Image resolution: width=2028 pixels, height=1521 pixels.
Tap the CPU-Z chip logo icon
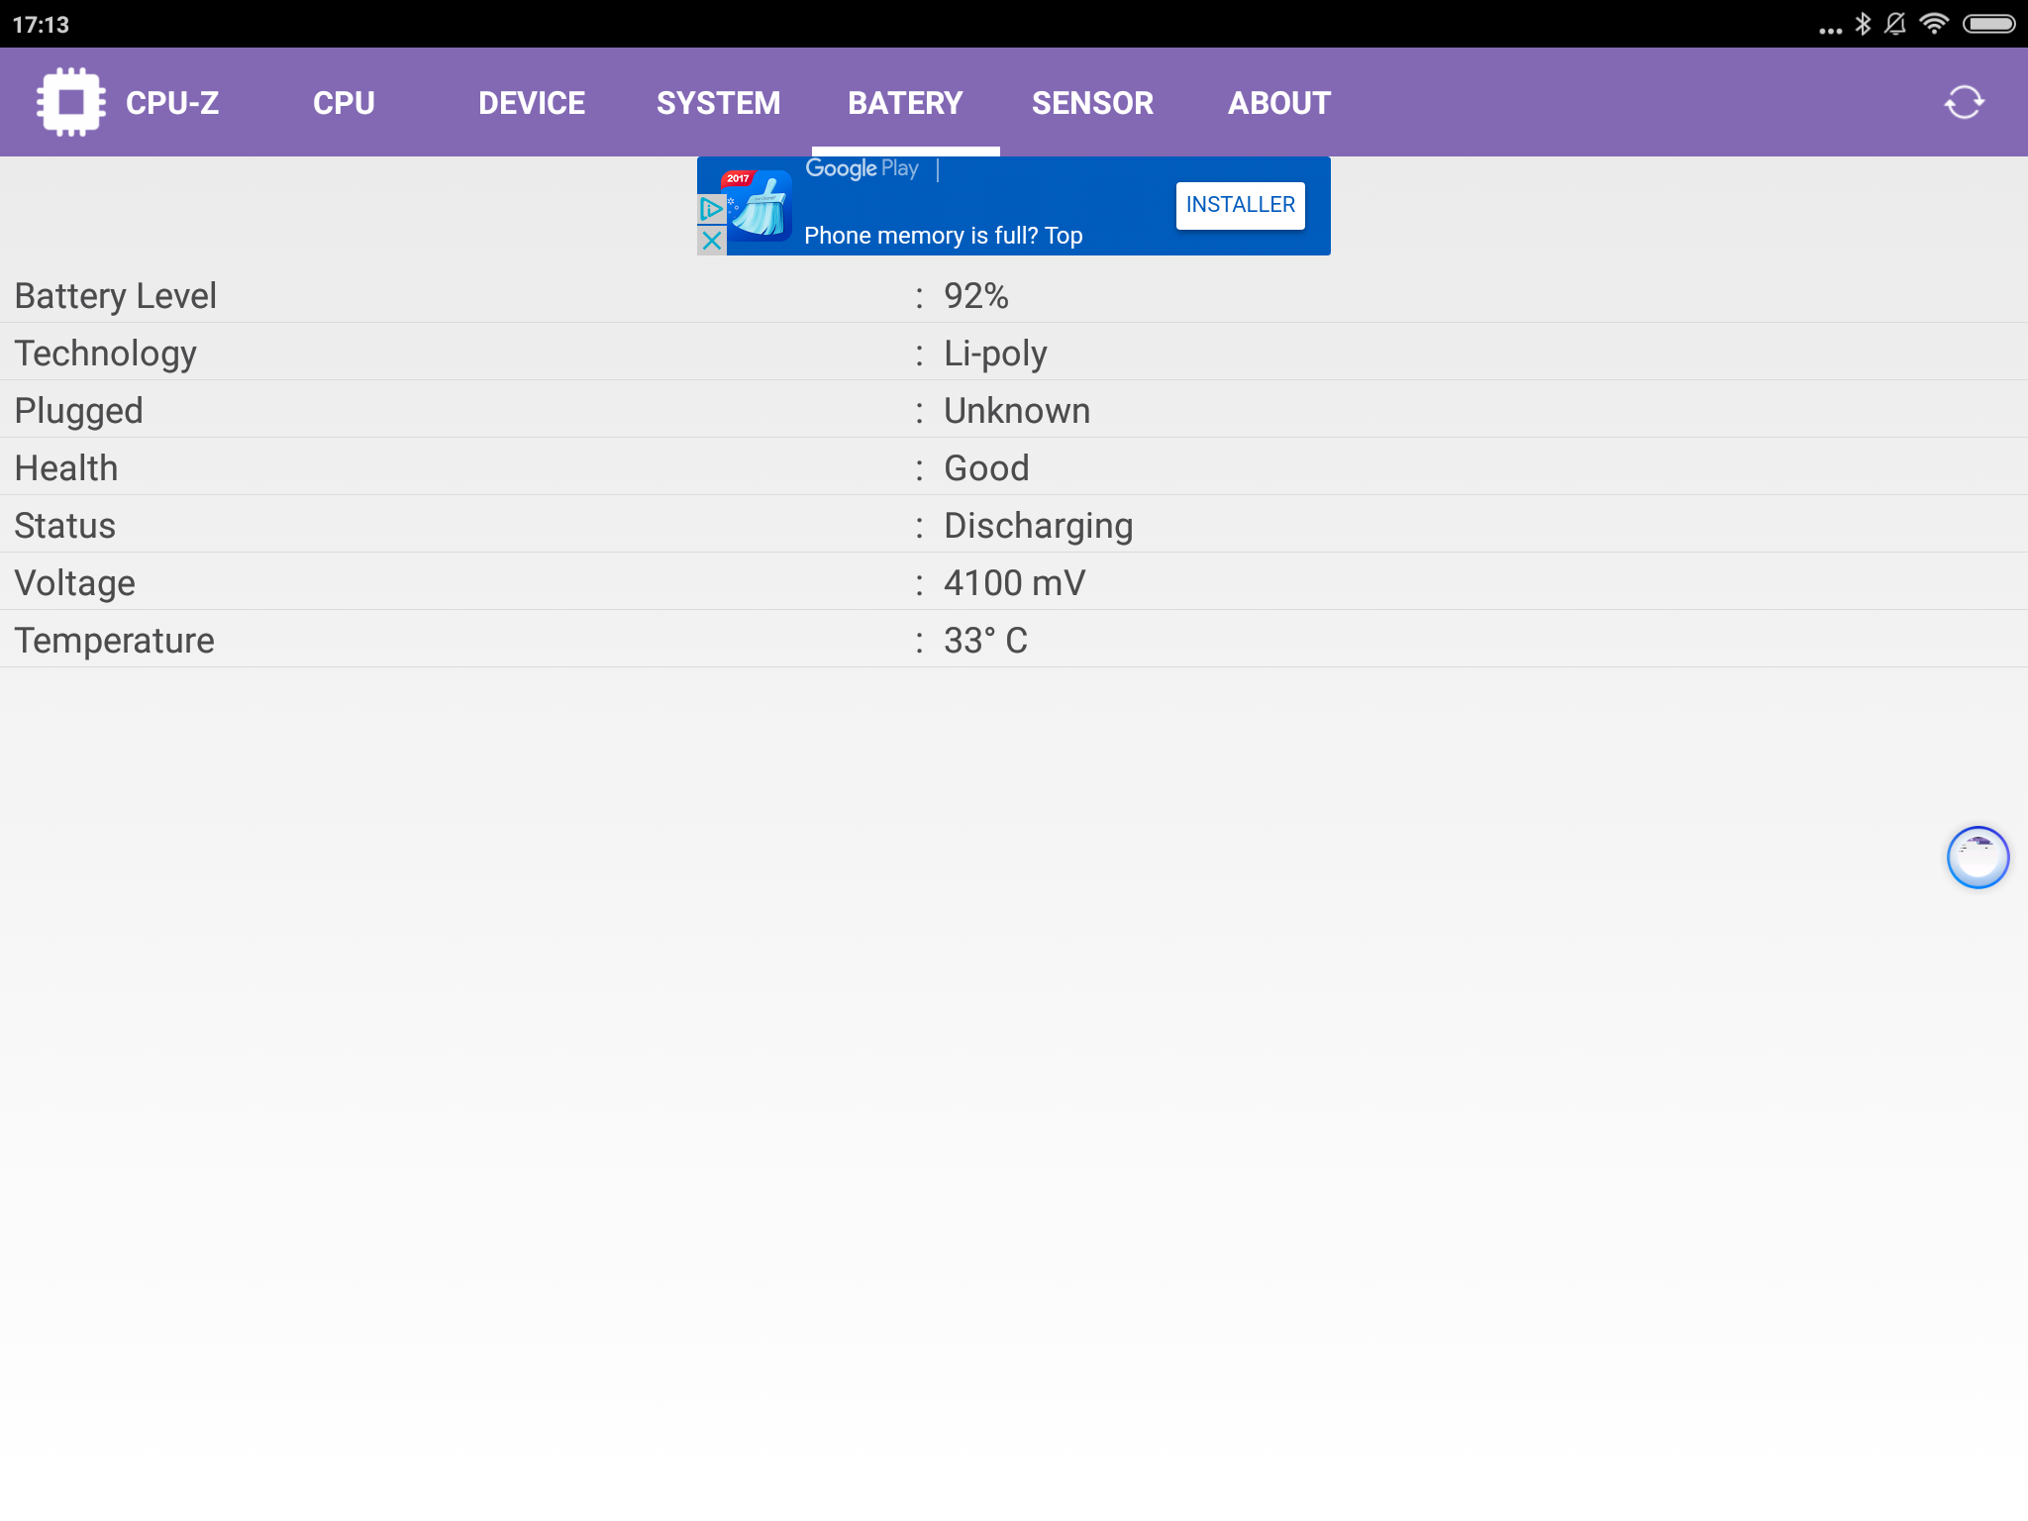coord(70,102)
